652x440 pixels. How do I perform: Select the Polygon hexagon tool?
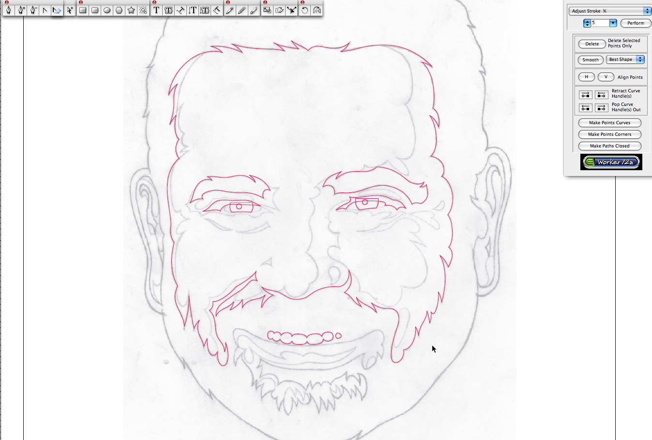click(x=119, y=10)
